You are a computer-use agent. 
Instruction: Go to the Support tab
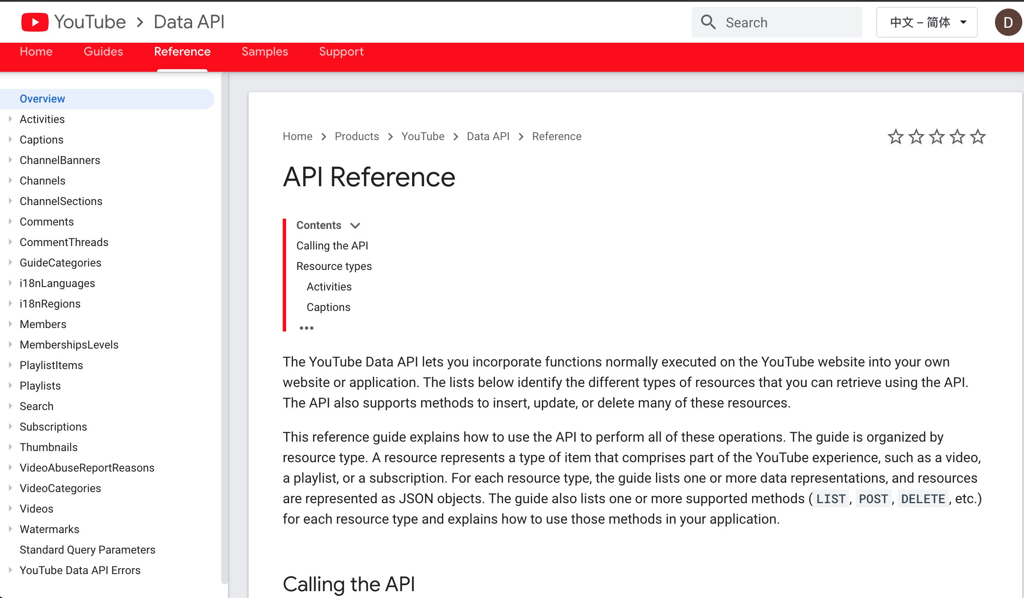coord(341,52)
